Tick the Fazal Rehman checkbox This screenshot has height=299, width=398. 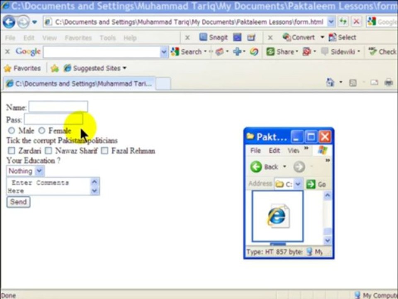[104, 150]
